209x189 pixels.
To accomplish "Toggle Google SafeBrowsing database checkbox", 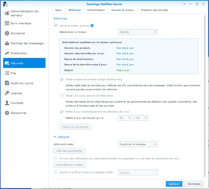I will (x=62, y=79).
